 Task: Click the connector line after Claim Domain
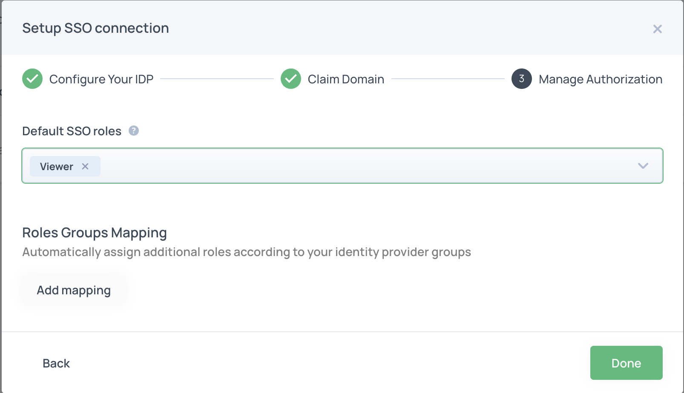[447, 79]
